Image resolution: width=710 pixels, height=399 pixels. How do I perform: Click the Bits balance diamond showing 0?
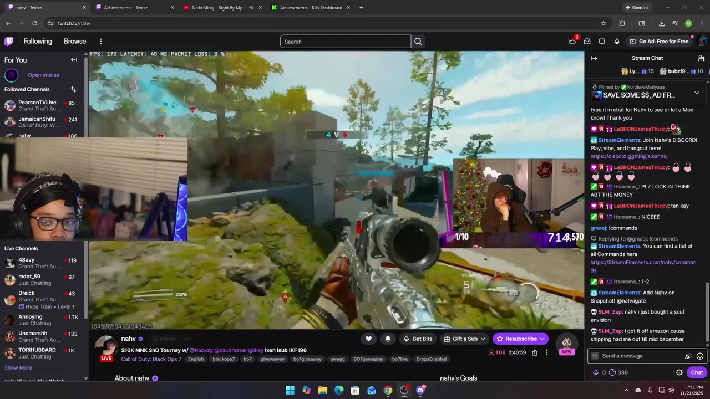tap(599, 372)
